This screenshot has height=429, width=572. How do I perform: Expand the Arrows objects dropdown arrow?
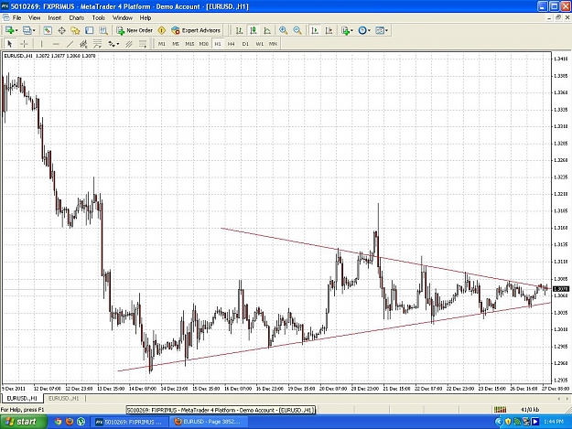point(118,44)
